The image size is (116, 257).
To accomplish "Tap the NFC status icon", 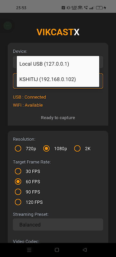I will coord(63,7).
